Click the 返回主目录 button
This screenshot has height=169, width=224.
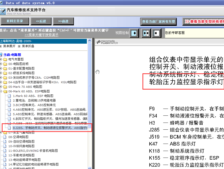click(14, 21)
